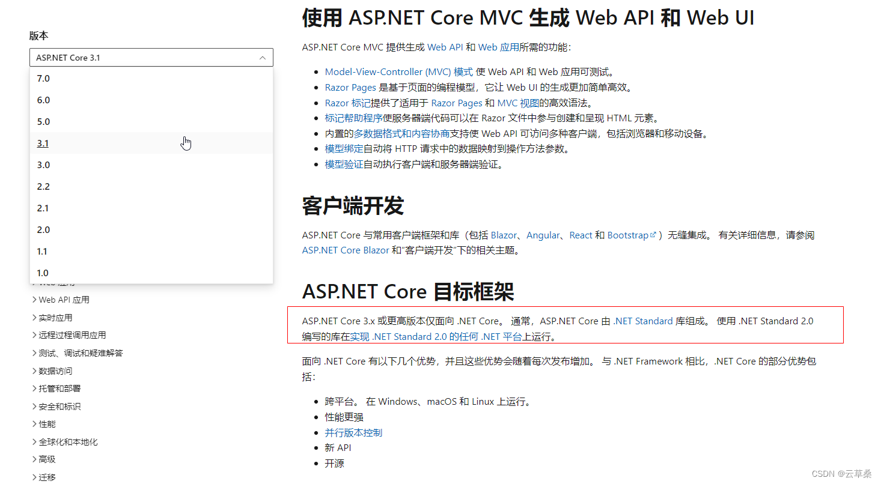
Task: Open the 全球化和本地化 section
Action: click(65, 442)
